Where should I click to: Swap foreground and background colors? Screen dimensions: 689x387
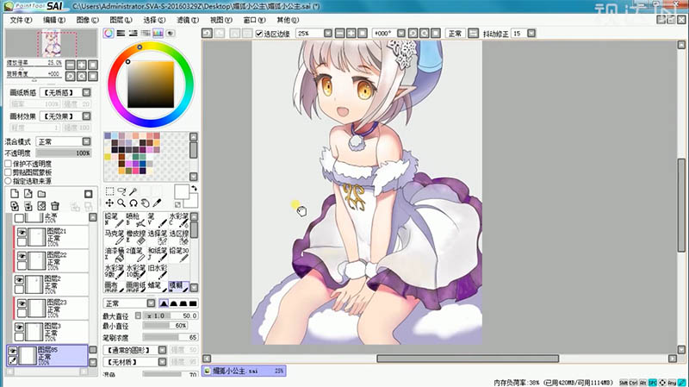(194, 188)
